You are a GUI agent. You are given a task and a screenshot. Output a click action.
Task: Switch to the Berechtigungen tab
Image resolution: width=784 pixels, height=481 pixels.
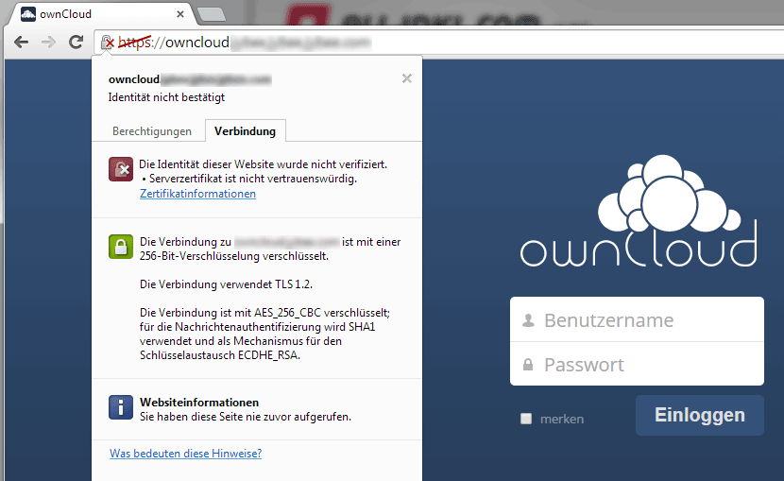152,131
